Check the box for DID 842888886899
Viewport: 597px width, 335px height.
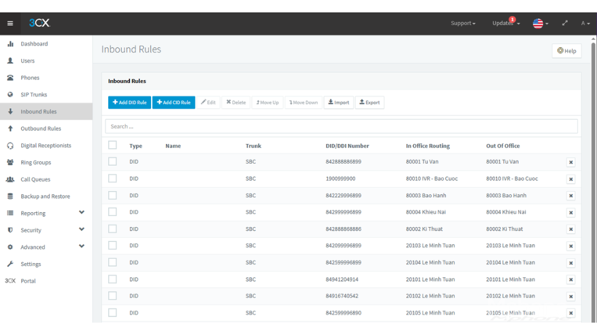[113, 161]
